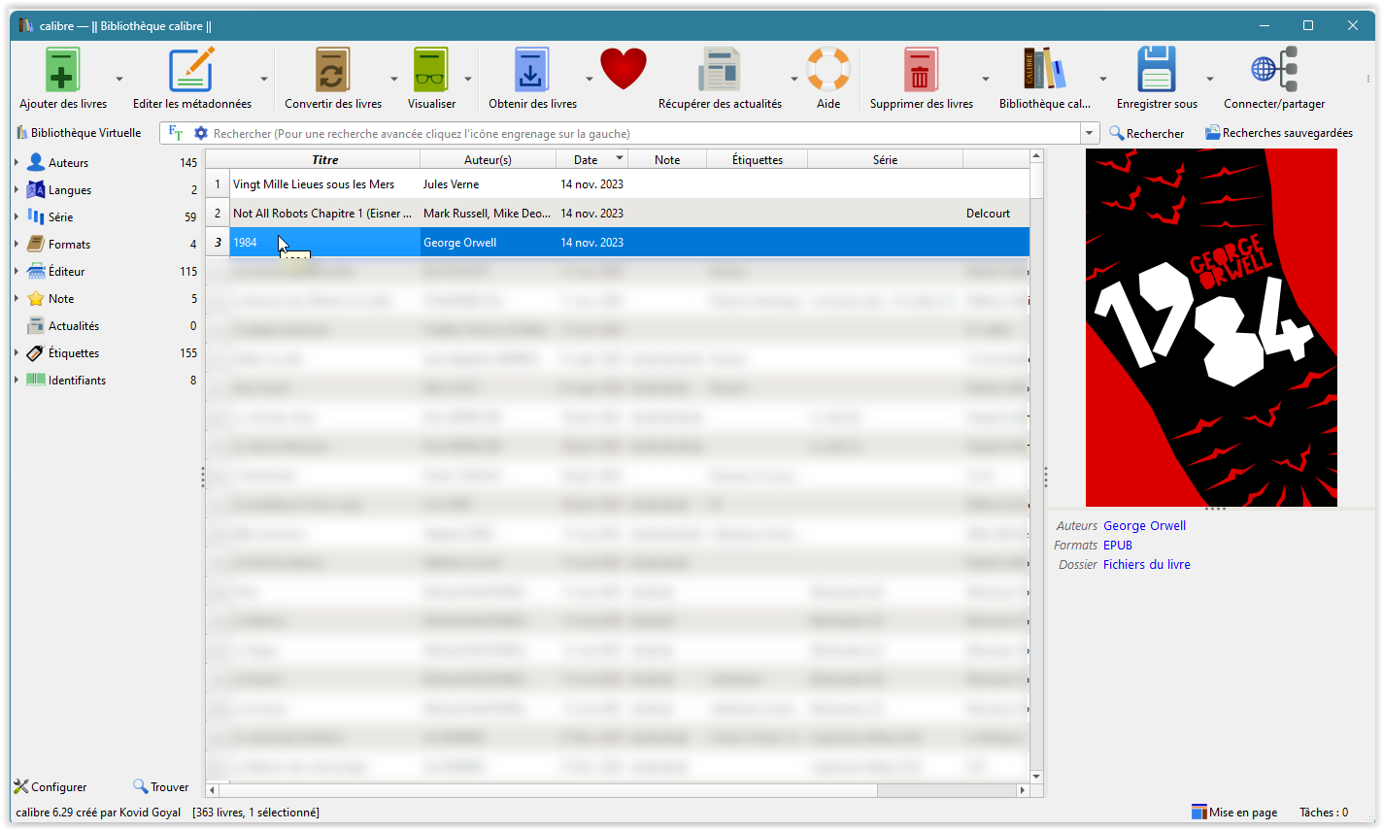Expand the Étiquettes tree item

(17, 353)
